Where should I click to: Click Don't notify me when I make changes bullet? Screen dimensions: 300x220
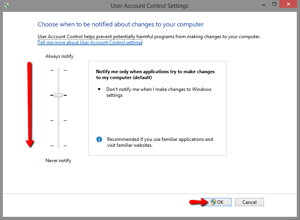(159, 92)
